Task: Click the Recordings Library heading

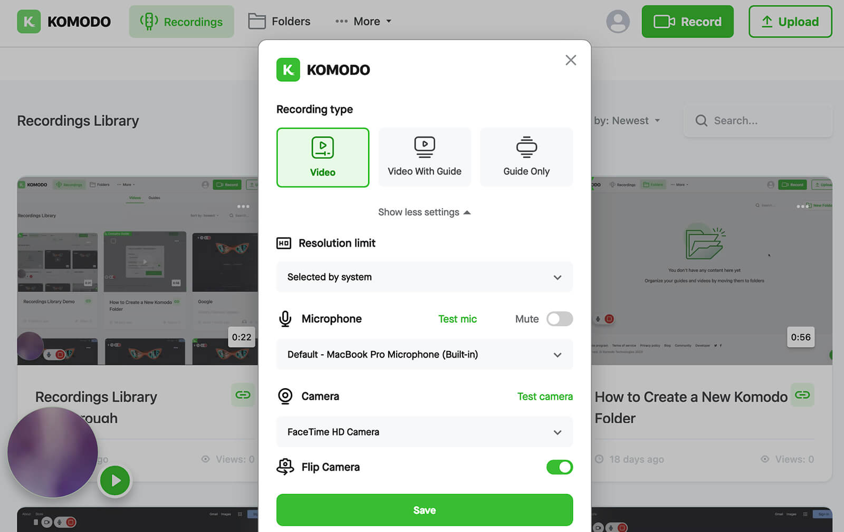Action: click(78, 121)
